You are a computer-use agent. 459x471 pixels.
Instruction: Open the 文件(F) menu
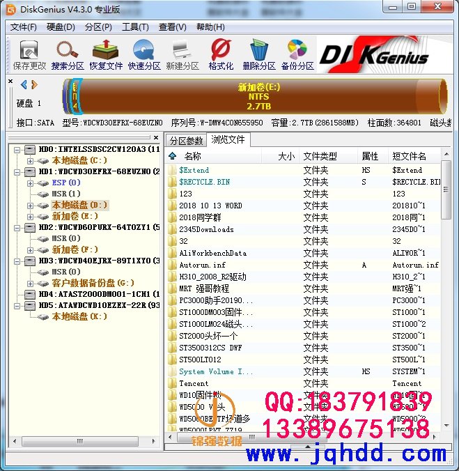coord(23,27)
